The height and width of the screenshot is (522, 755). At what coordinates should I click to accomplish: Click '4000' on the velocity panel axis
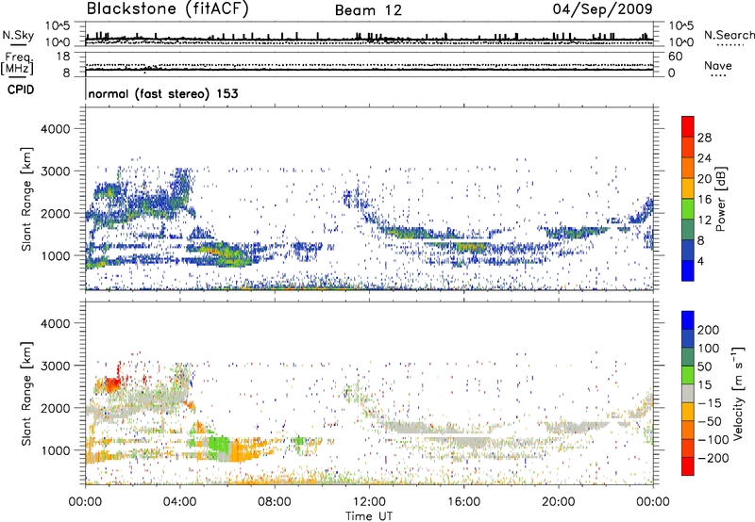tap(56, 323)
